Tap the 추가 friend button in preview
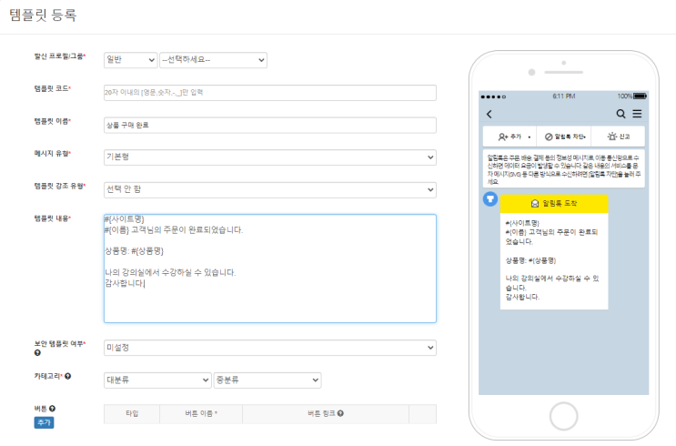Viewport: 676px width, 446px height. (510, 137)
